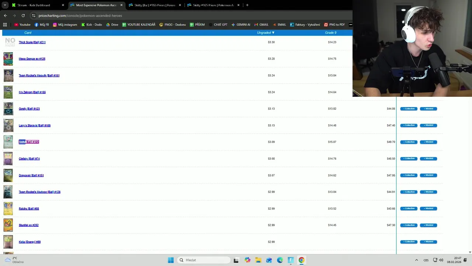Open the weather widget showing 2°C Oblačno
472x266 pixels.
14,260
